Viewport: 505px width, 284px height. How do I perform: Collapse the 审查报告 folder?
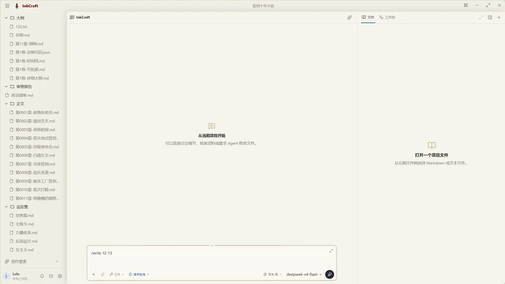6,86
